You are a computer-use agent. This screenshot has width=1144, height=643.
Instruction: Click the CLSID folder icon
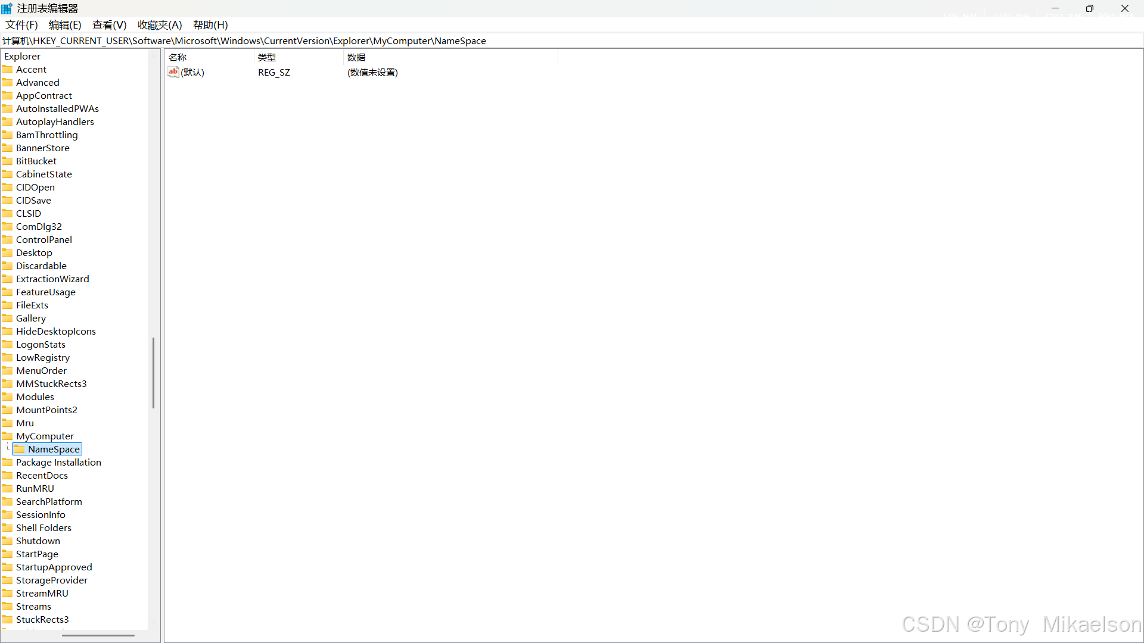8,213
